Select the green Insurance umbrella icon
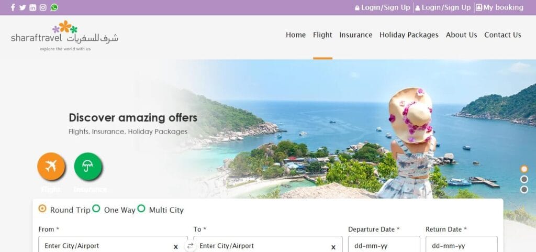This screenshot has width=536, height=252. pos(88,167)
